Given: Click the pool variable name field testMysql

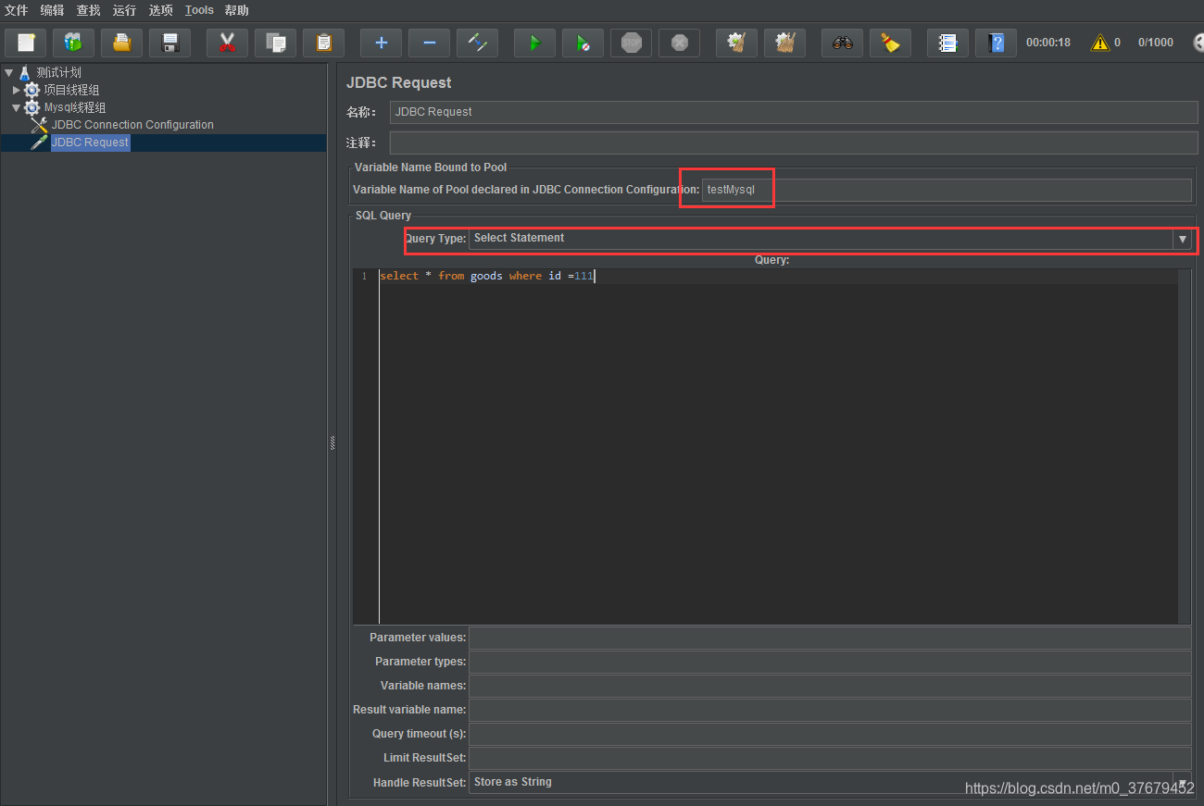Looking at the screenshot, I should [947, 190].
